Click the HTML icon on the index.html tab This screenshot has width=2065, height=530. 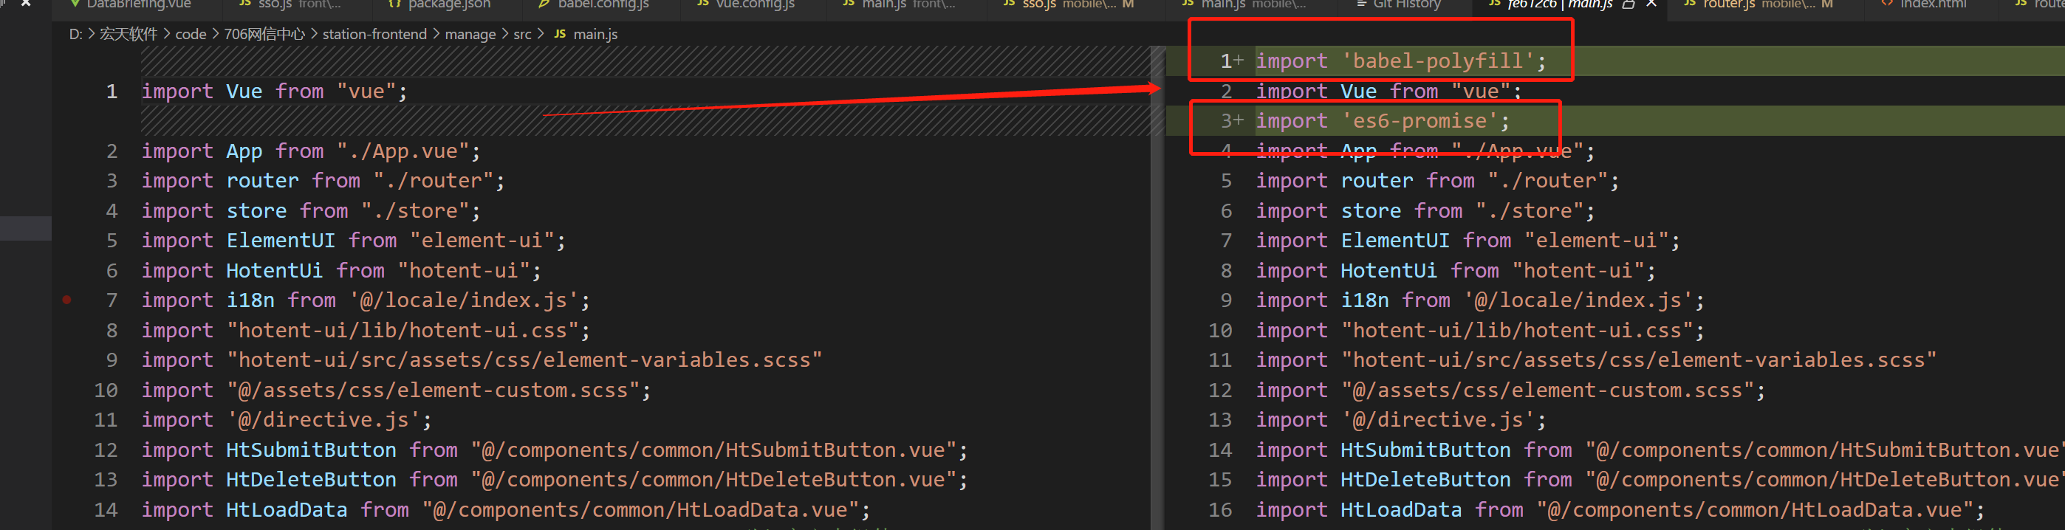(1886, 5)
